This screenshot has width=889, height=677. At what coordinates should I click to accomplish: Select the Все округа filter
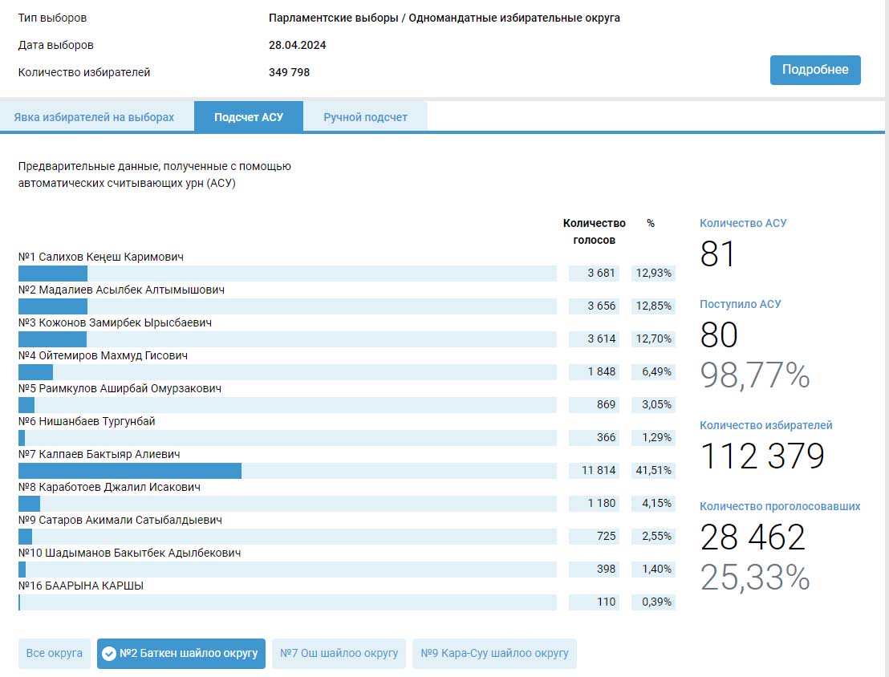[x=54, y=653]
